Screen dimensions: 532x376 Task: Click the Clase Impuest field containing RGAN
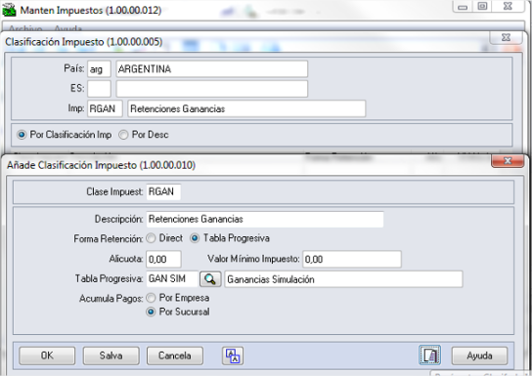tap(163, 192)
